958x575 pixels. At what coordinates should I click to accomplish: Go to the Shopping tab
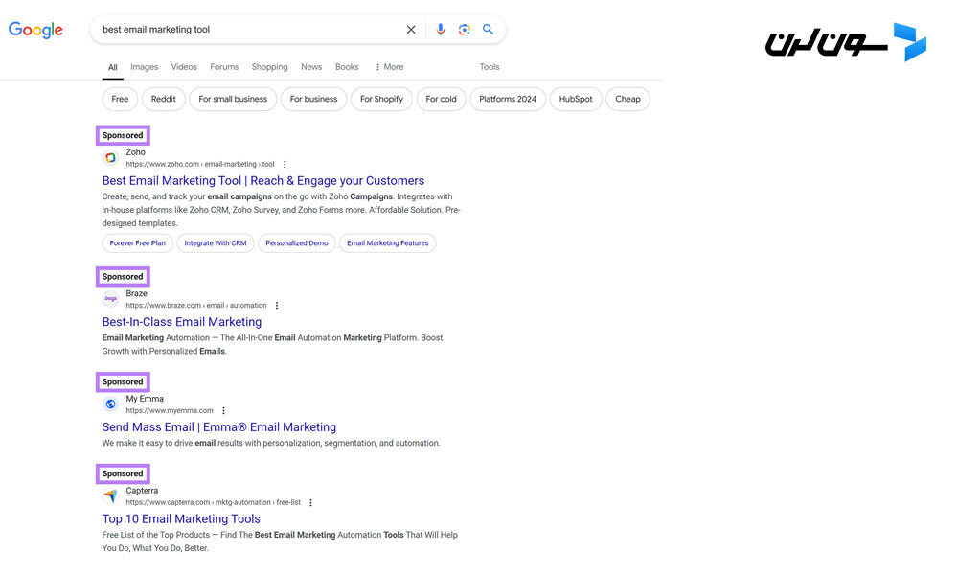(269, 67)
